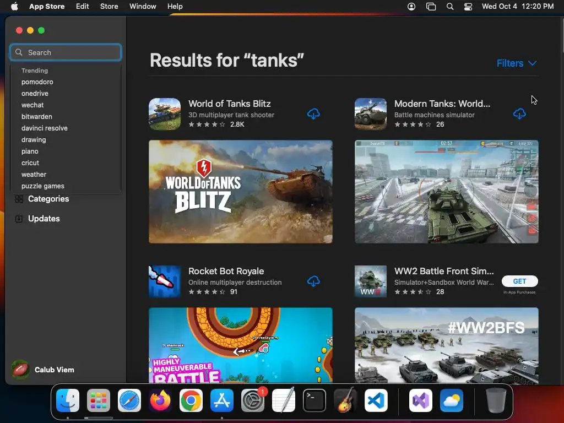Open TextEdit from the Dock
Image resolution: width=564 pixels, height=423 pixels.
[284, 400]
